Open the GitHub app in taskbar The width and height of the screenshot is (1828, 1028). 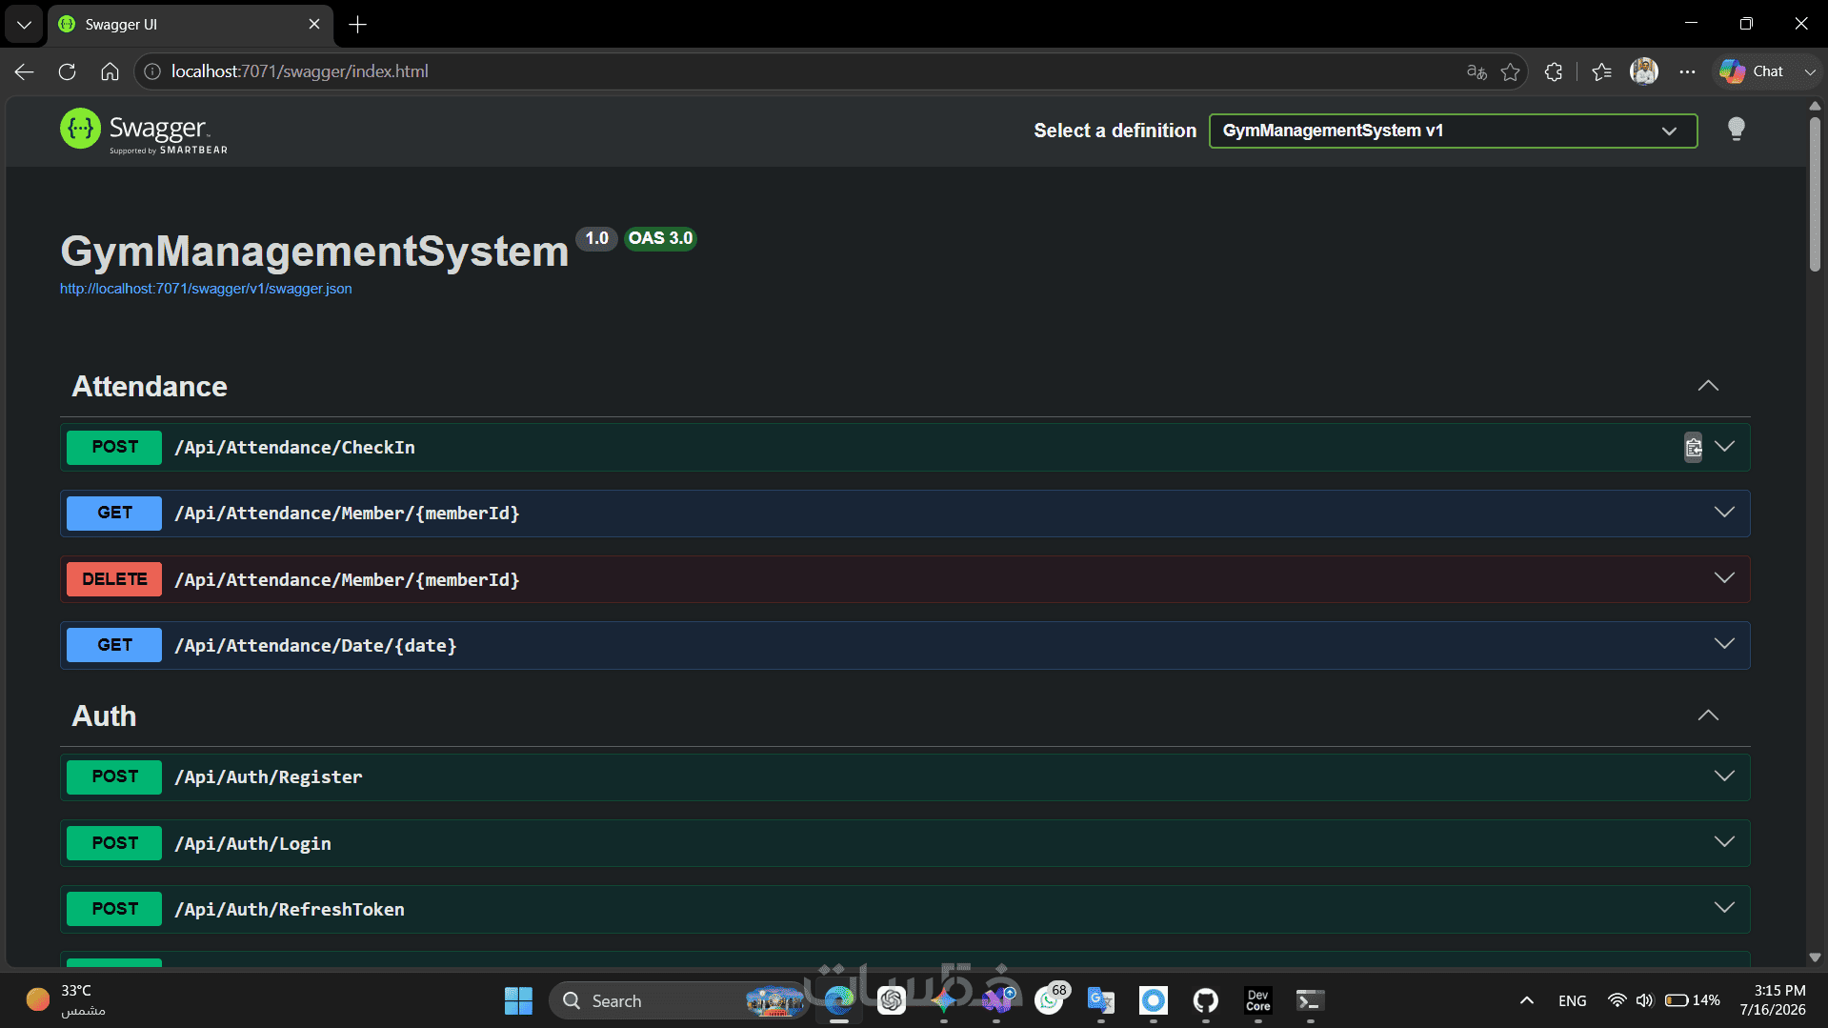pos(1205,1000)
